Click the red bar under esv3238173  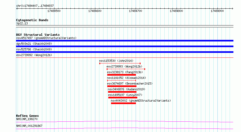122,75
